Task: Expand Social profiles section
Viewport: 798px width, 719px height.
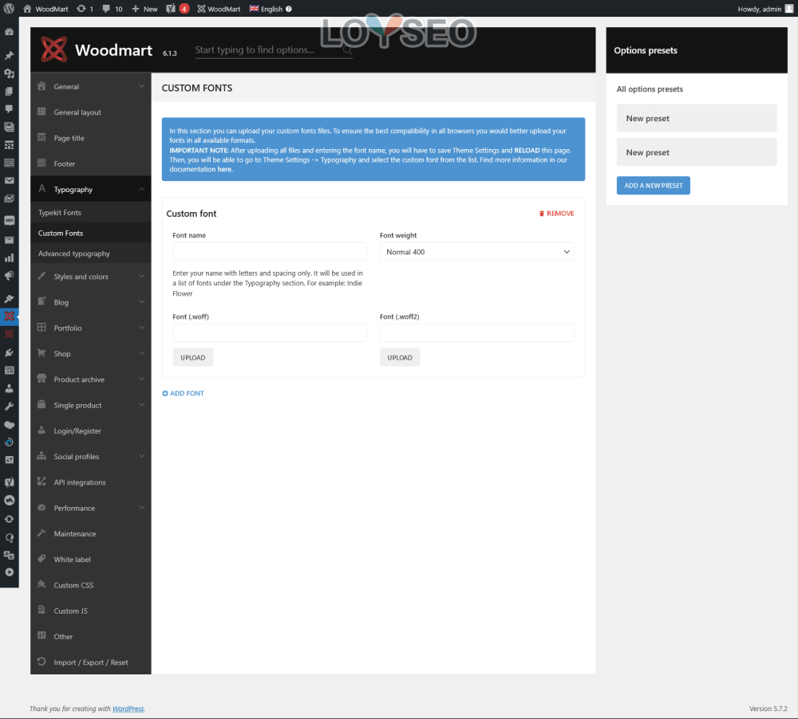Action: [91, 457]
